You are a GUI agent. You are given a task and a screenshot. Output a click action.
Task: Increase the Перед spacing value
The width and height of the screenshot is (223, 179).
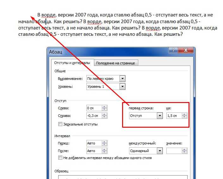coord(104,142)
